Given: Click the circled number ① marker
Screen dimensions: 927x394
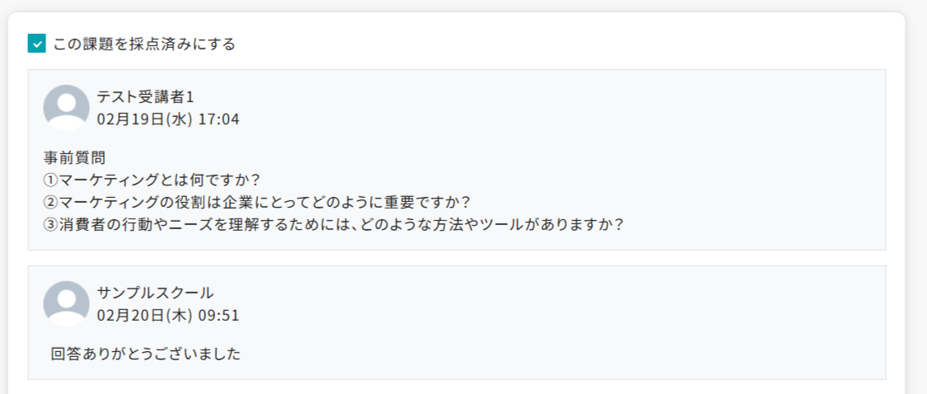Looking at the screenshot, I should [x=50, y=180].
